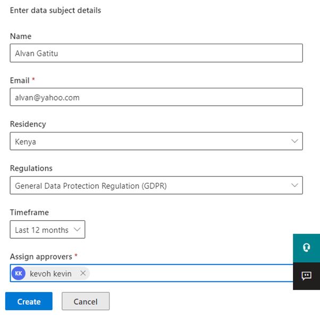
Task: Click the Email field with alvan@yahoo.com
Action: [x=156, y=97]
